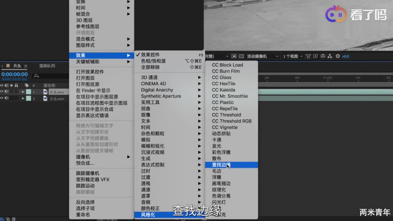Click the reset exposure aperture icon
The width and height of the screenshot is (393, 221).
338,56
